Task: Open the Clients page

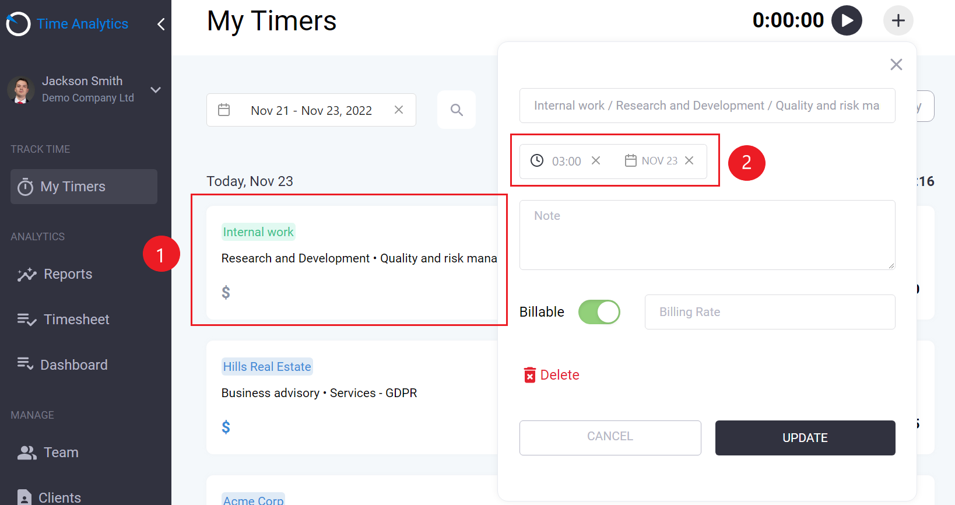Action: (49, 497)
